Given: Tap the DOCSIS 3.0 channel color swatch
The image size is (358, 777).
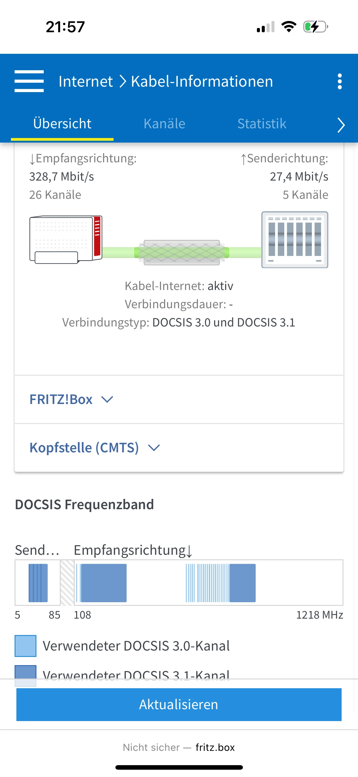Looking at the screenshot, I should (26, 646).
